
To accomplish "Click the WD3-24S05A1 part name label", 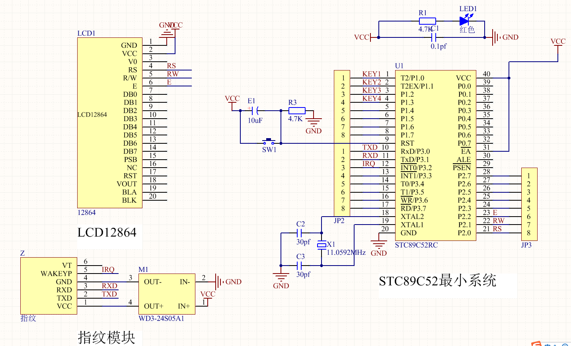I will click(x=161, y=319).
